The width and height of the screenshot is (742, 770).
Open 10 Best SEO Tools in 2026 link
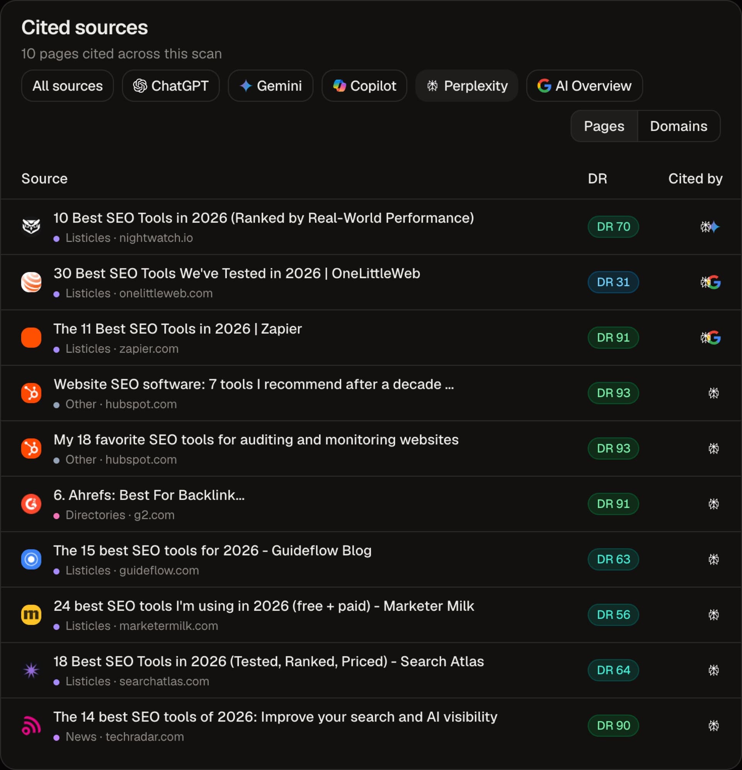(x=264, y=218)
